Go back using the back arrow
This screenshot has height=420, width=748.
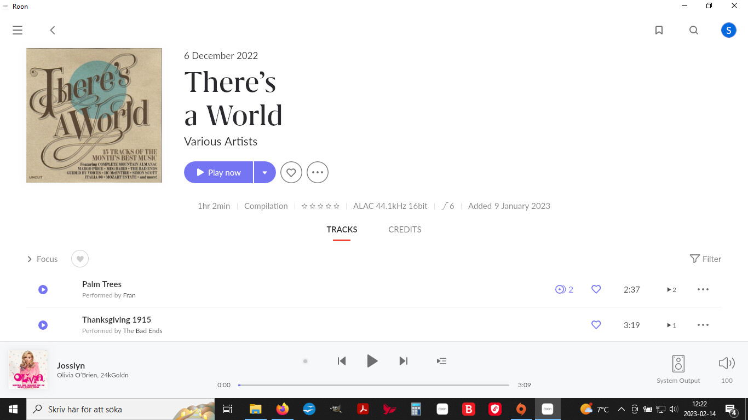pos(53,30)
